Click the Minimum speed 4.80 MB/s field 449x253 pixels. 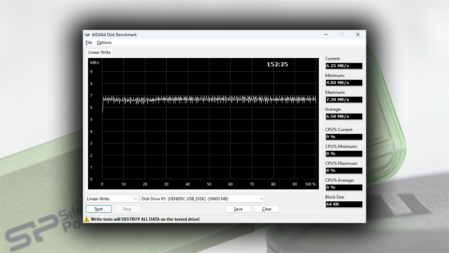pos(343,83)
